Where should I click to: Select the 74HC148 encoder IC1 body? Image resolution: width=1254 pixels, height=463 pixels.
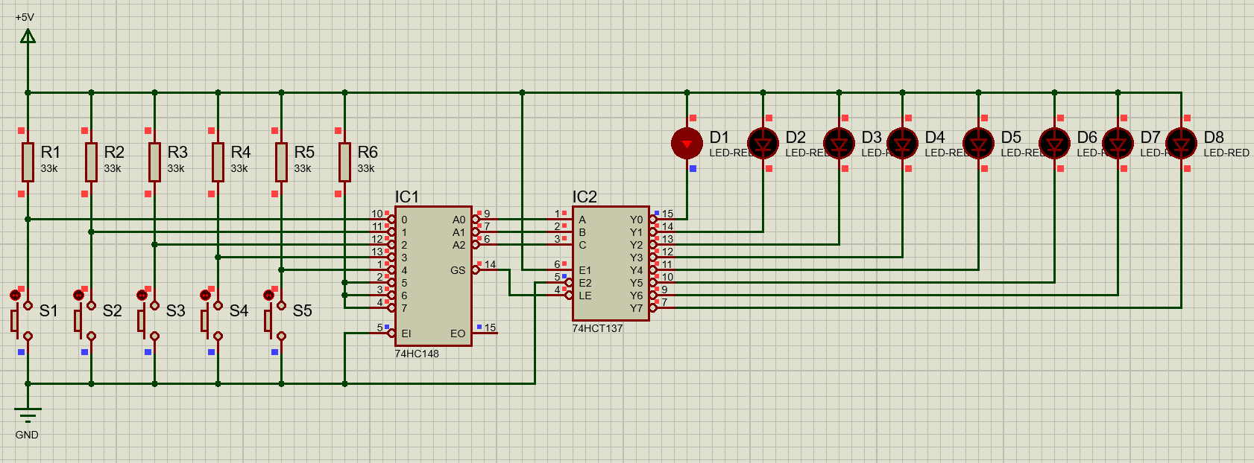tap(433, 276)
